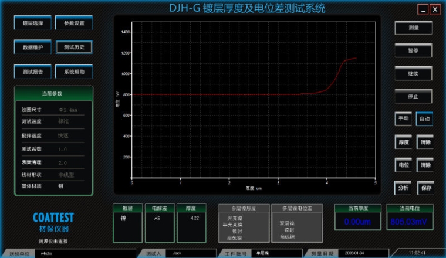Click 清除 next to the 厚度 button
The height and width of the screenshot is (258, 446).
pyautogui.click(x=425, y=142)
